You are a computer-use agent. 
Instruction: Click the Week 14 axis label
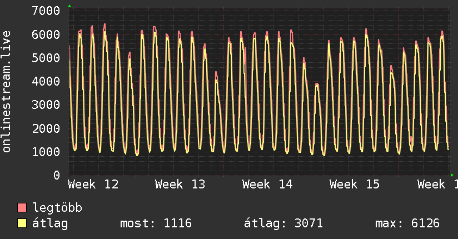coord(267,184)
